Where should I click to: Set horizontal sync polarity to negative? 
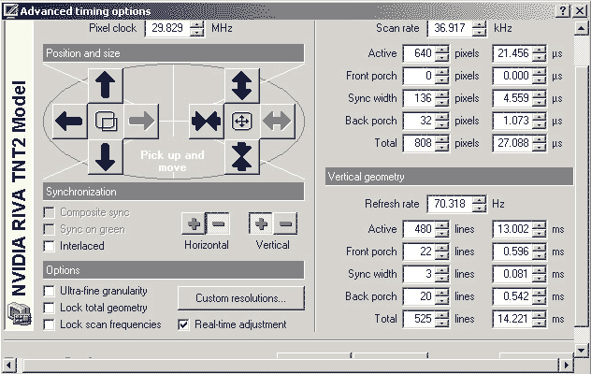(218, 223)
